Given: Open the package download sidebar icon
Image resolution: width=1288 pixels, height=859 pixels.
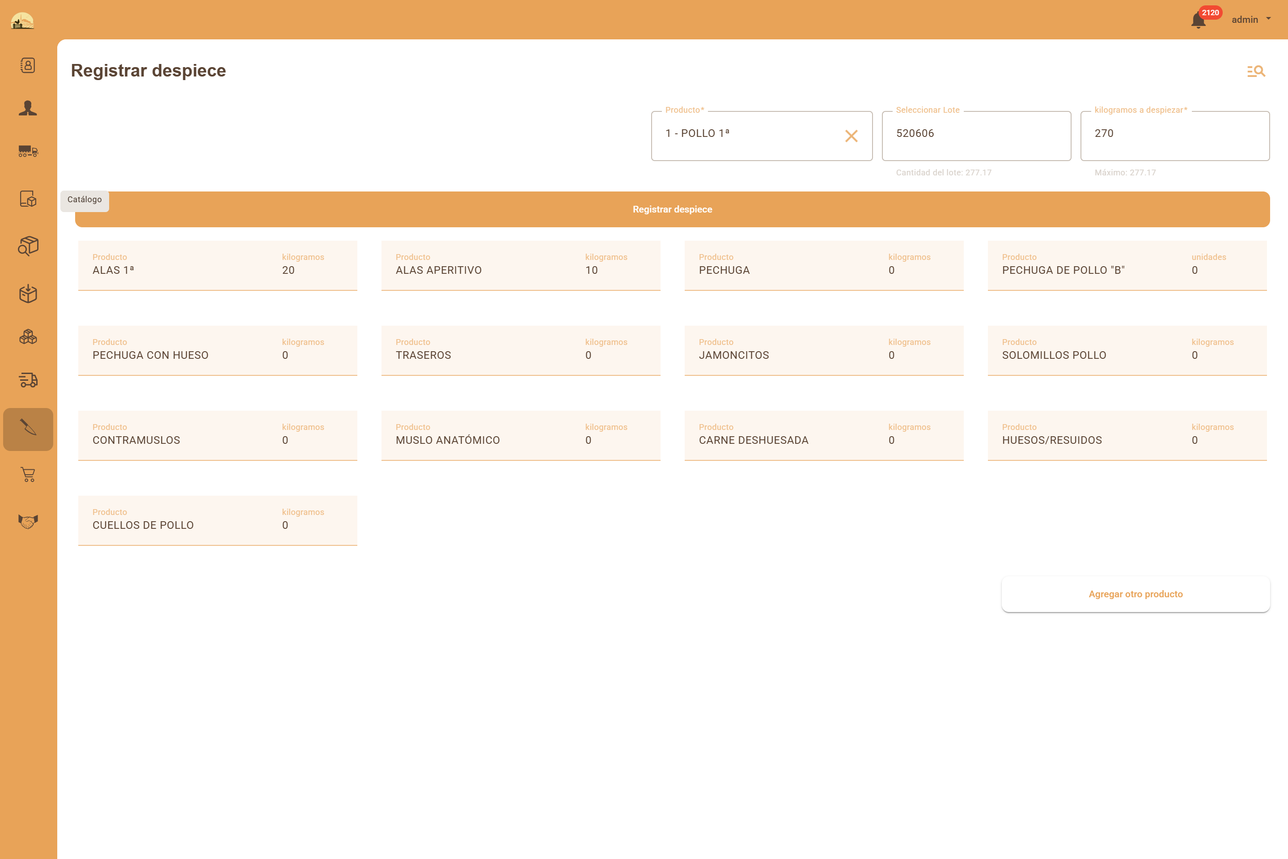Looking at the screenshot, I should pos(28,293).
